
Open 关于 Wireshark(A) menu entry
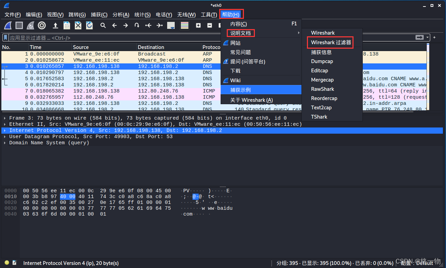pos(261,100)
